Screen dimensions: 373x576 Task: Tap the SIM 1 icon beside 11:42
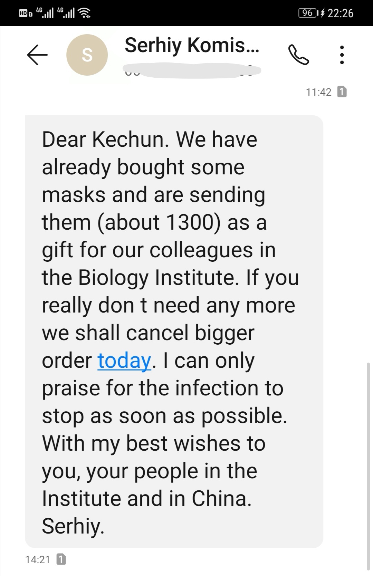(342, 92)
